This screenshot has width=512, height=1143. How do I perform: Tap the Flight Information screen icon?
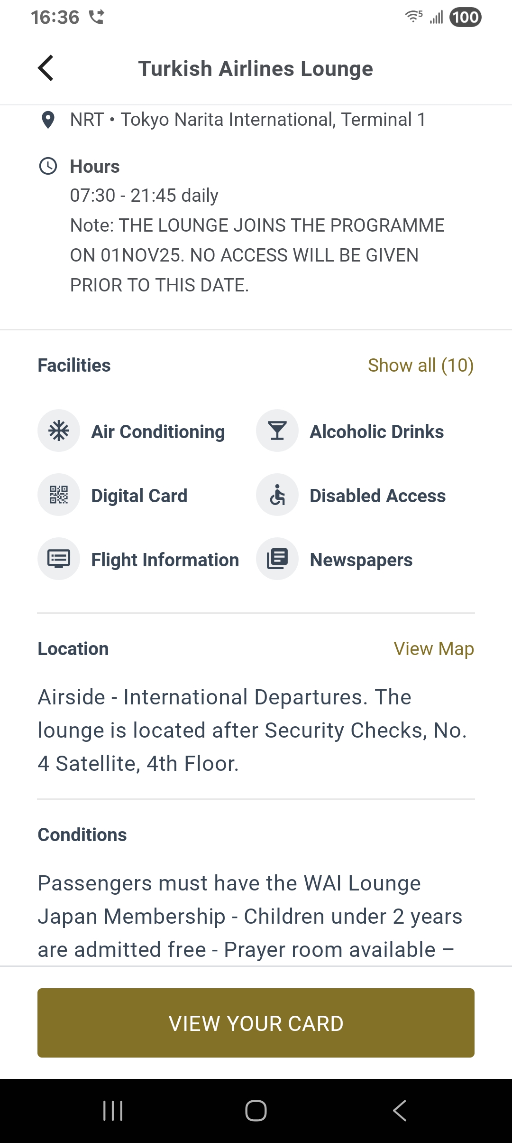coord(59,559)
